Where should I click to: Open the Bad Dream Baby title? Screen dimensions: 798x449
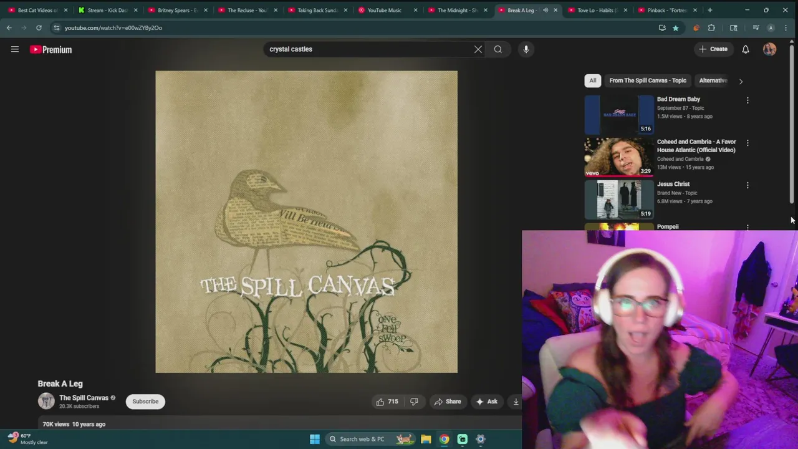[x=678, y=99]
